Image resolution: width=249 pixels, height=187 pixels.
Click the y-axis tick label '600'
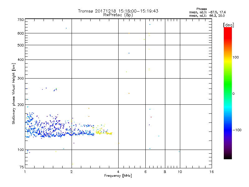(x=21, y=33)
